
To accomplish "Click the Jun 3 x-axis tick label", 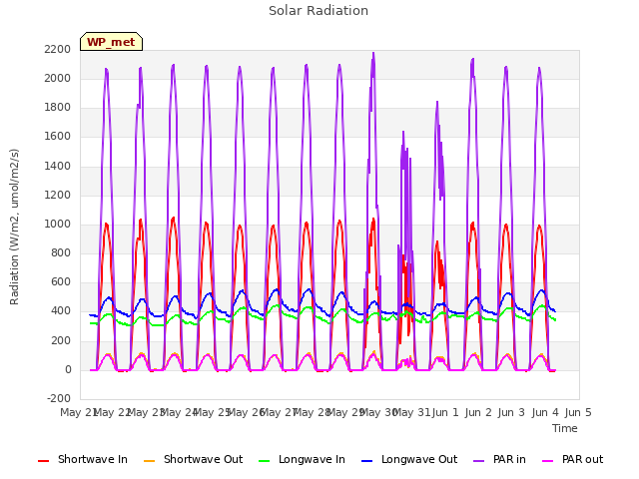I will coord(511,412).
